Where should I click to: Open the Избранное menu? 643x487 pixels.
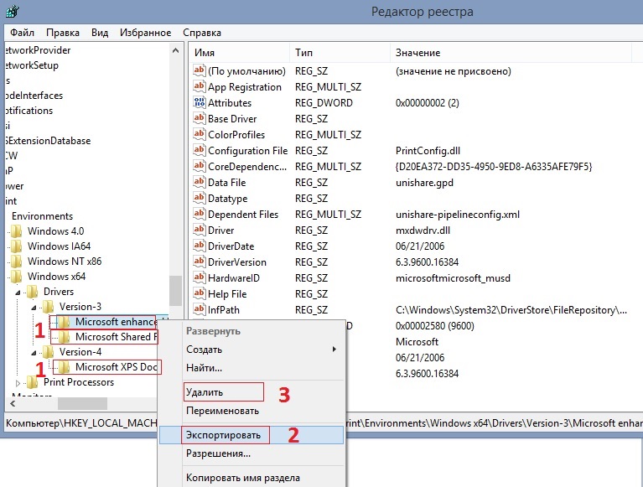click(146, 33)
